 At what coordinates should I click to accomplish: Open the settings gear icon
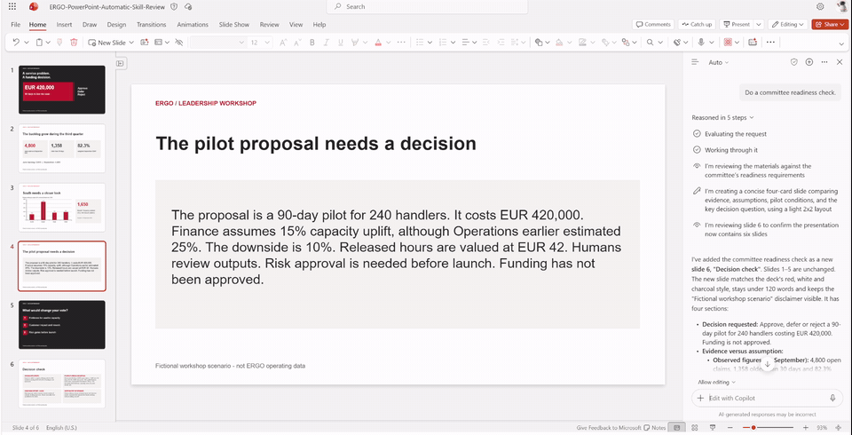click(x=820, y=6)
